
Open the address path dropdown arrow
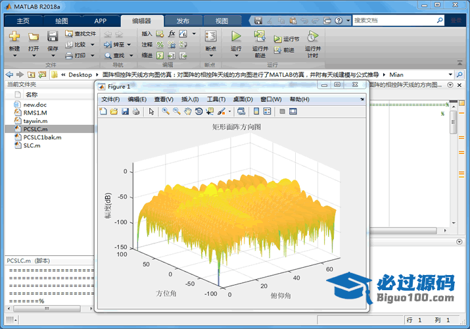pos(450,74)
